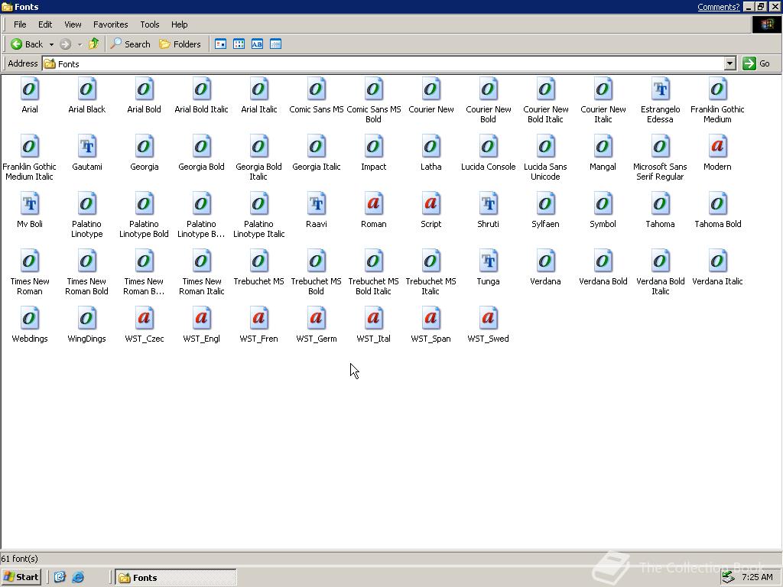Viewport: 783px width, 587px height.
Task: Click the Search toolbar button
Action: [x=130, y=44]
